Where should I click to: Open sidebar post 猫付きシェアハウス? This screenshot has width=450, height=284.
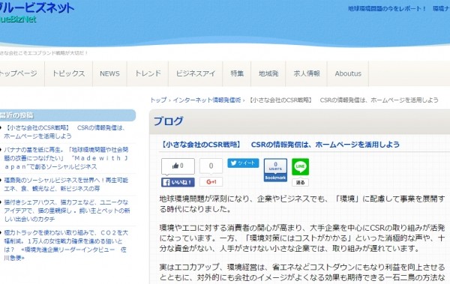pos(67,211)
